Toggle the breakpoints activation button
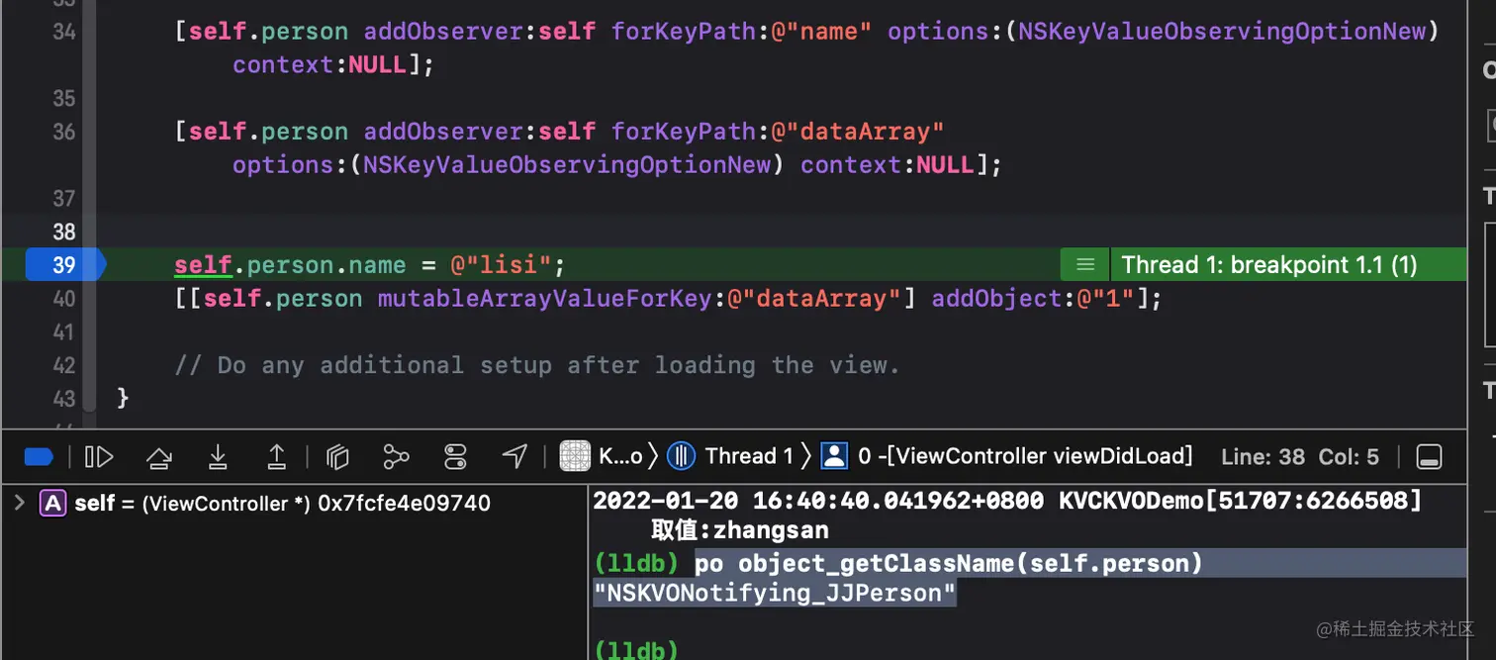Viewport: 1496px width, 660px height. (38, 456)
